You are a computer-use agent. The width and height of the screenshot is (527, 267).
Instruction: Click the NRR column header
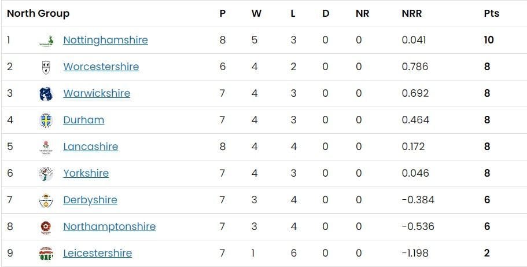click(412, 13)
